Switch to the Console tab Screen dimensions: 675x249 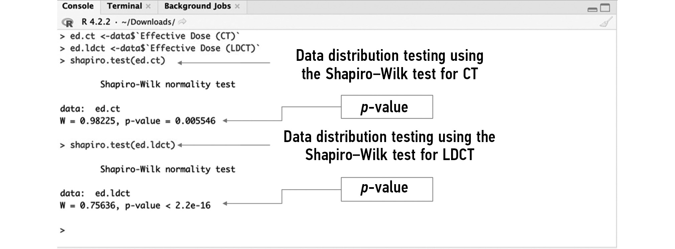click(x=78, y=6)
